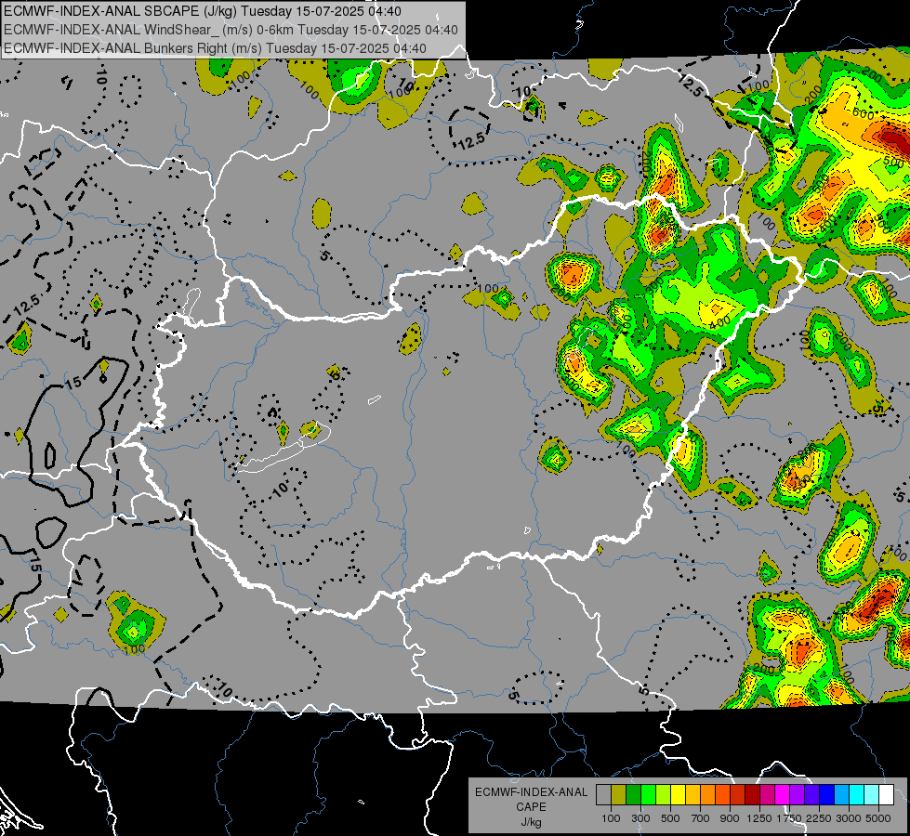Select the yellow-green legend swatch
The image size is (910, 836).
click(664, 794)
